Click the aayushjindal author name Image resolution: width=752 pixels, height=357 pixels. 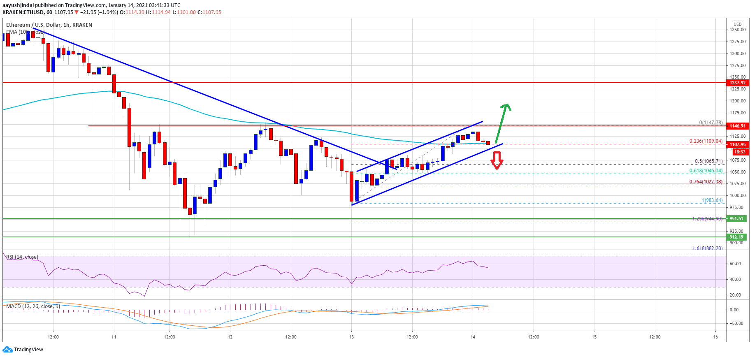[18, 5]
